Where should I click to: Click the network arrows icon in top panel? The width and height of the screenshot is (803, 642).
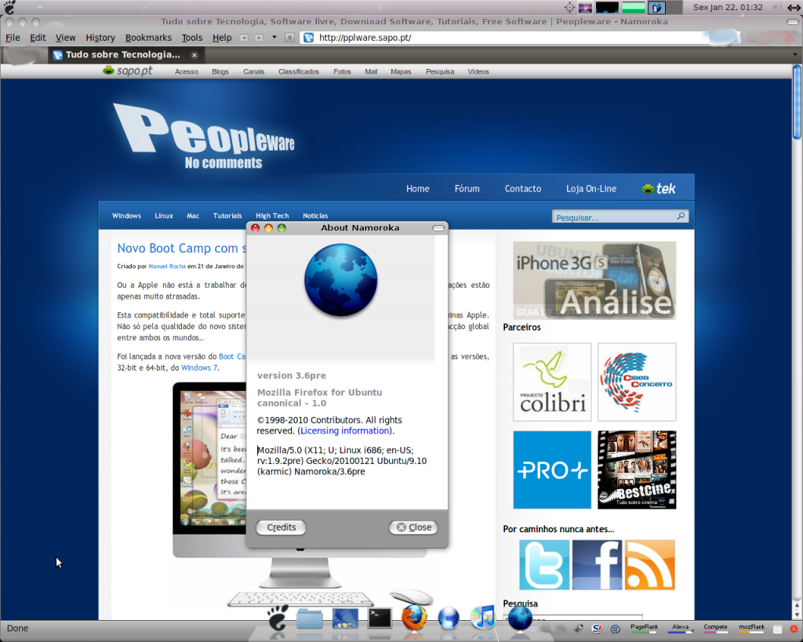click(x=794, y=7)
